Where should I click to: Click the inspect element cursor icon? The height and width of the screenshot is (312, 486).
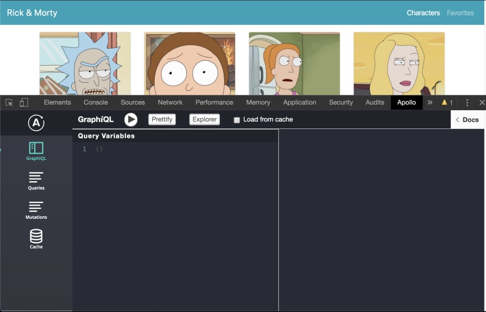coord(9,103)
